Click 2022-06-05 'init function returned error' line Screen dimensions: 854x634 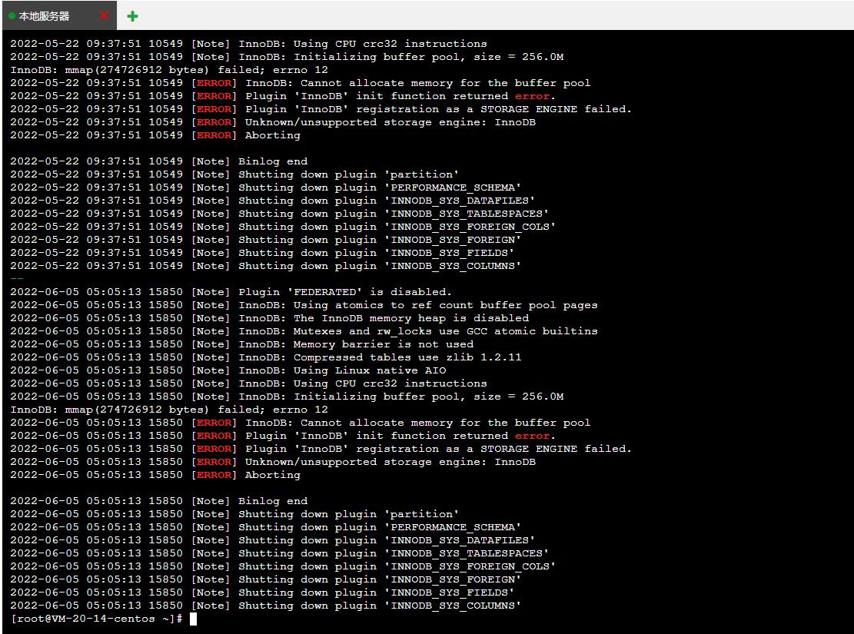pos(283,436)
